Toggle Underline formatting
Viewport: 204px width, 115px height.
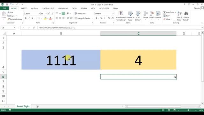coord(32,18)
